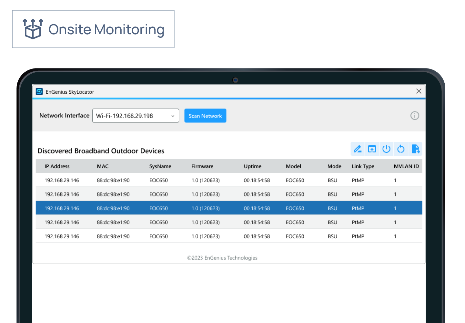This screenshot has height=323, width=465.
Task: Reboot the selected device
Action: [x=401, y=149]
